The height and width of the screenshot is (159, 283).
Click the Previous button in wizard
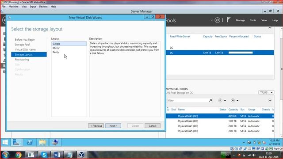coord(96,126)
